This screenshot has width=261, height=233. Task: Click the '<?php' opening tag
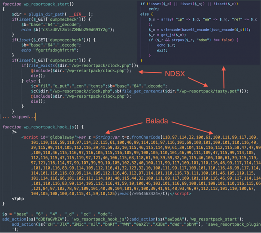coord(18,199)
